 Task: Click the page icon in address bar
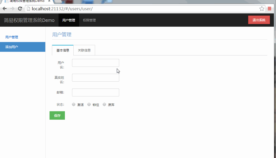28,9
